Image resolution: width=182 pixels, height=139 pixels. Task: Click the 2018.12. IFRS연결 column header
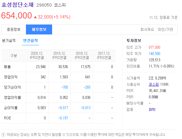tap(82, 56)
